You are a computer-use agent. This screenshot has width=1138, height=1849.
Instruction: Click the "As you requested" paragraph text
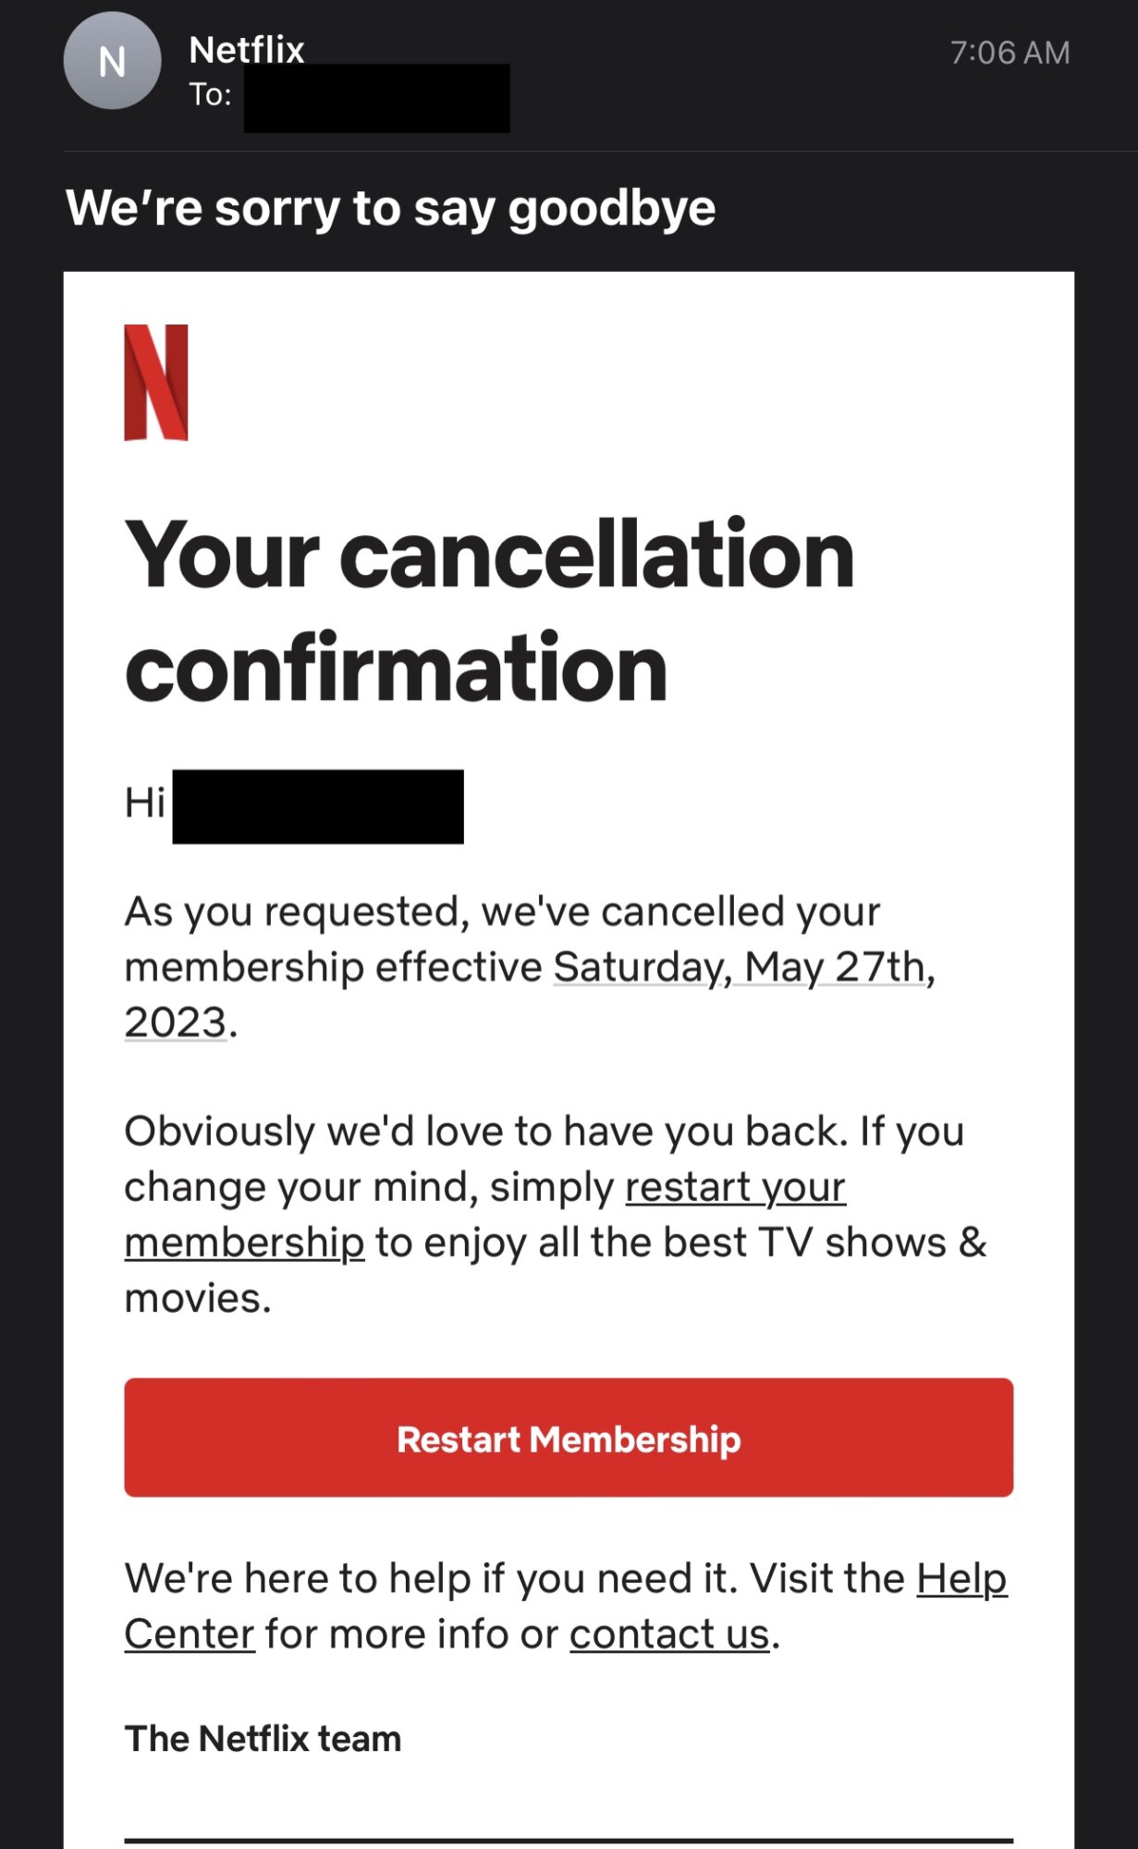[530, 967]
